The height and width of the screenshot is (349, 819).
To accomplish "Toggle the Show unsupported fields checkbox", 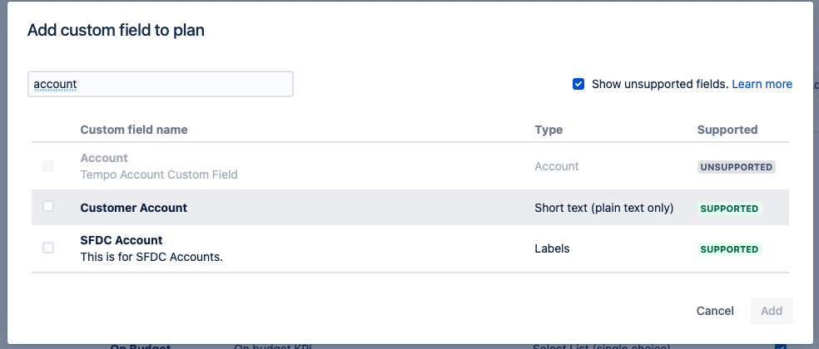I will pyautogui.click(x=578, y=84).
